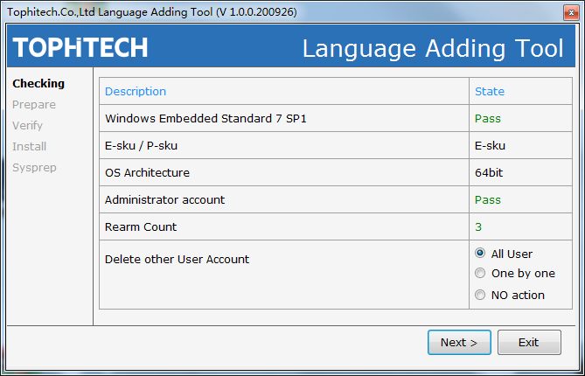Click the E-sku / P-sku description cell
This screenshot has height=376, width=585.
coord(284,145)
